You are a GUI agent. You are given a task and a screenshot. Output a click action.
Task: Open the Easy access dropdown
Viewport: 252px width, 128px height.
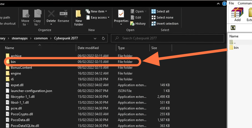(x=98, y=17)
